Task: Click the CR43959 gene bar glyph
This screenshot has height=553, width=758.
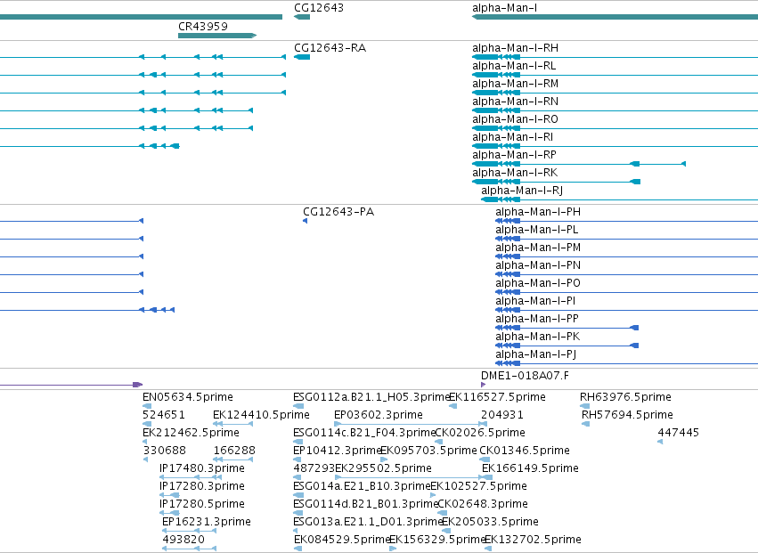Action: 217,36
